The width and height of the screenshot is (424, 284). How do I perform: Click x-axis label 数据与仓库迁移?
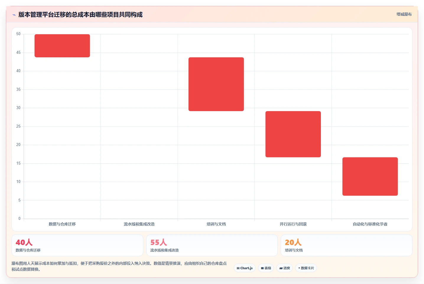(x=62, y=224)
